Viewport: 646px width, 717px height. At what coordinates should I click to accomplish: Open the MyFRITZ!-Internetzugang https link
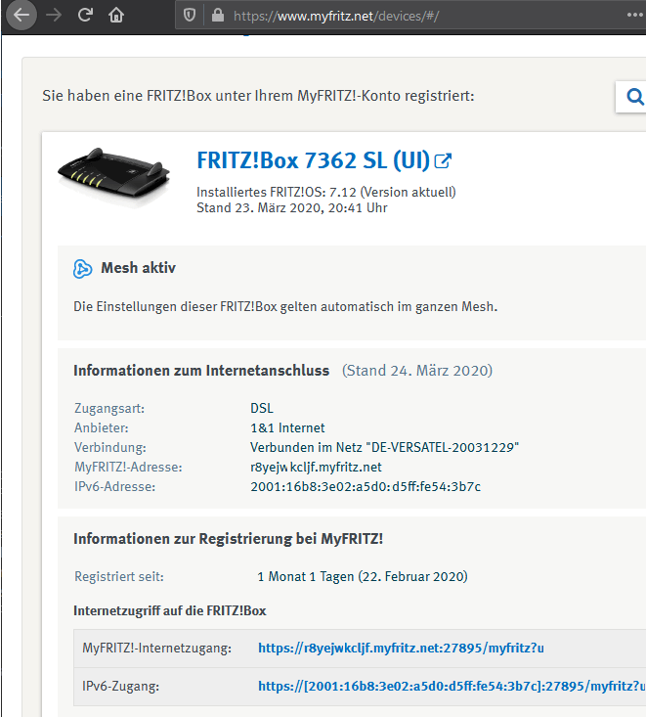[x=401, y=648]
